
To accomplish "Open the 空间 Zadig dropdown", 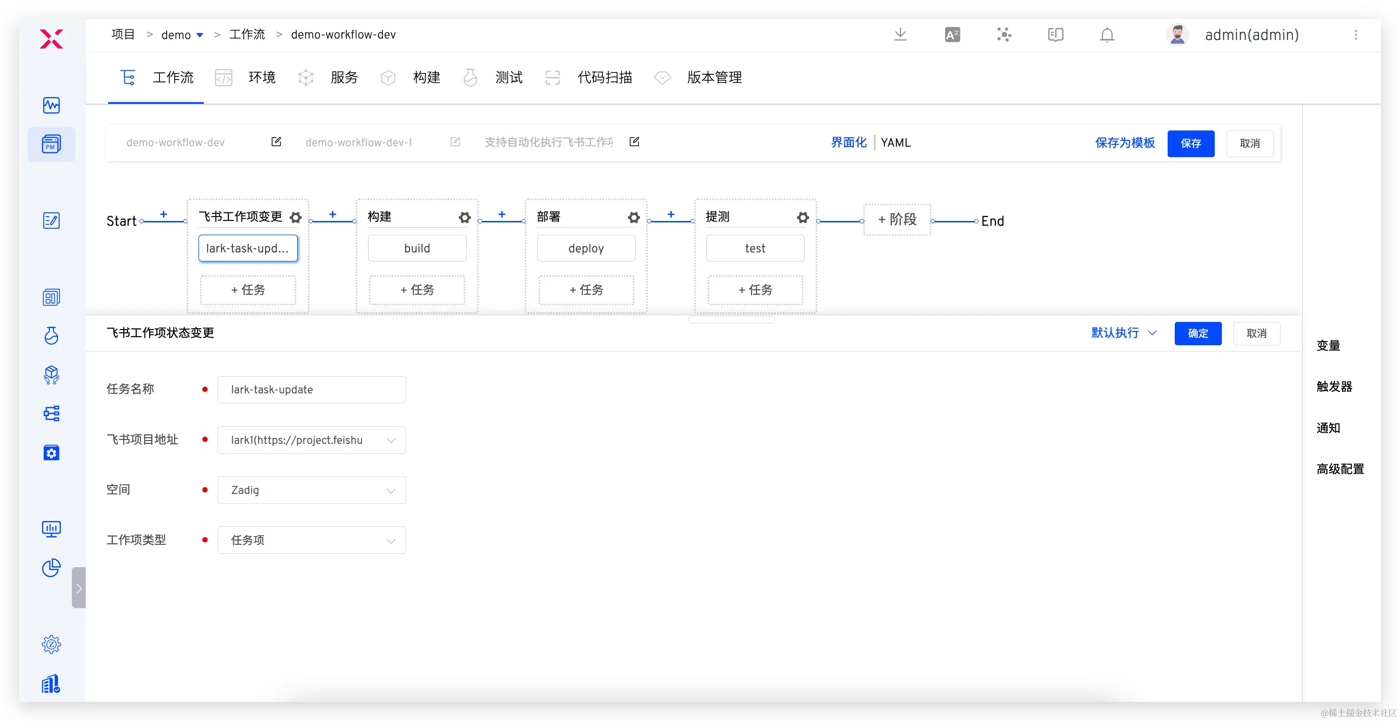I will [x=311, y=490].
